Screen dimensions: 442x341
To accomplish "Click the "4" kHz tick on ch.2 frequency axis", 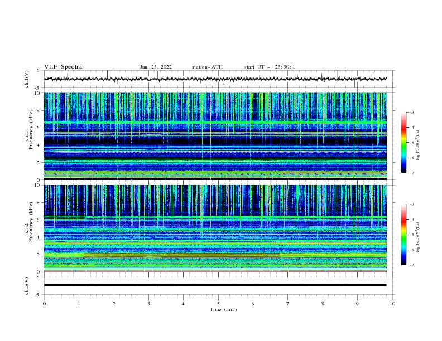I will [x=39, y=237].
